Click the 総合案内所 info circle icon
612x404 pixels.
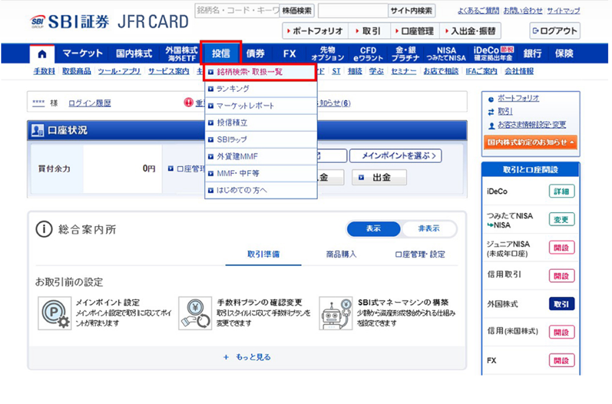coord(44,229)
